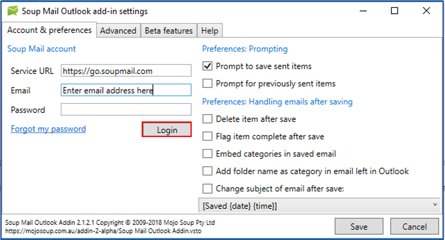
Task: Switch to the Advanced tab
Action: pos(118,31)
